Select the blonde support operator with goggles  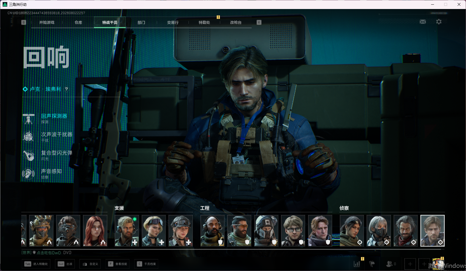coord(154,231)
